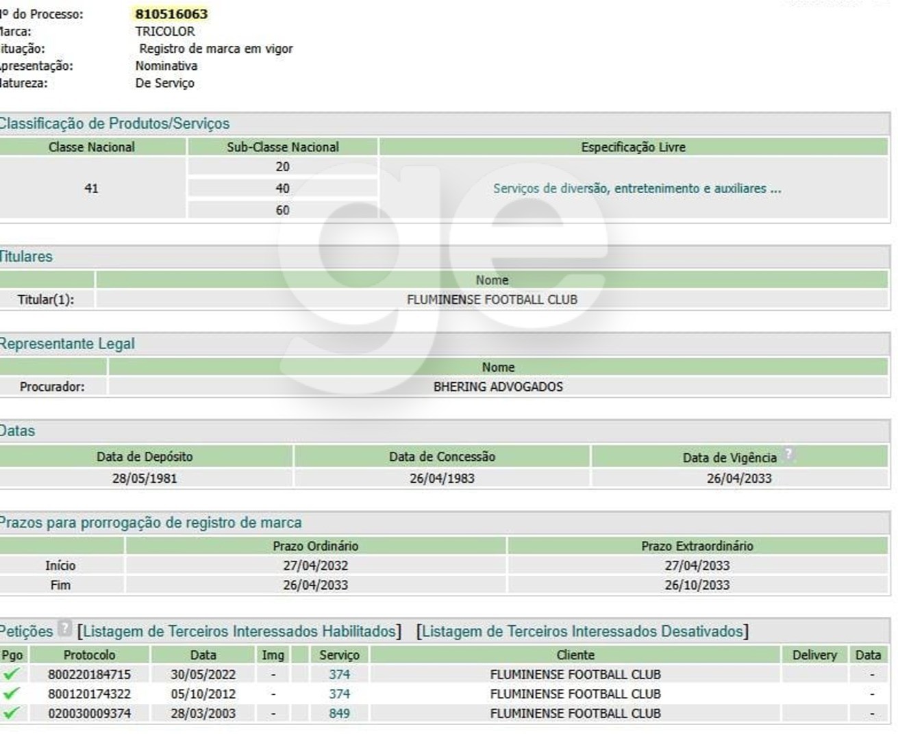Click the Delivery column header
The image size is (898, 734).
click(x=814, y=655)
